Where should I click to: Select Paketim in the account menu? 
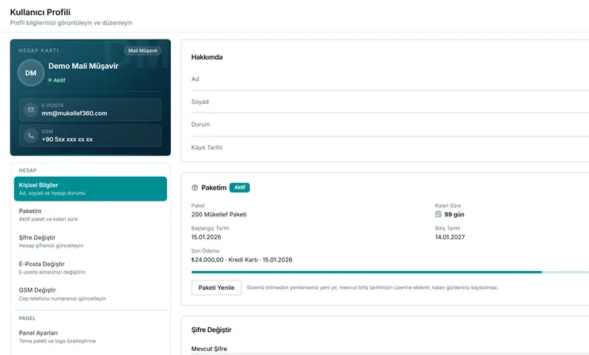pos(90,215)
